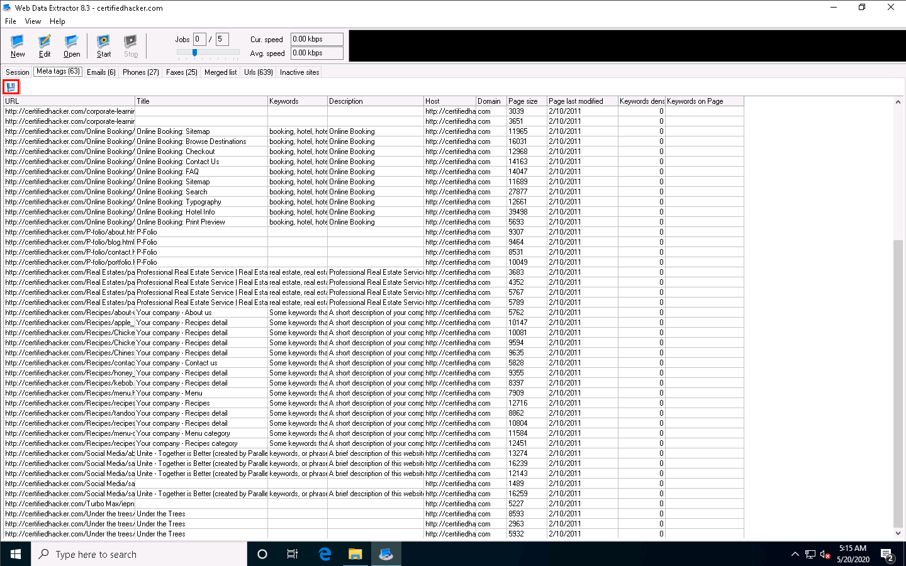Click the Open session toolbar icon
Screen dimensions: 906x566
[72, 47]
